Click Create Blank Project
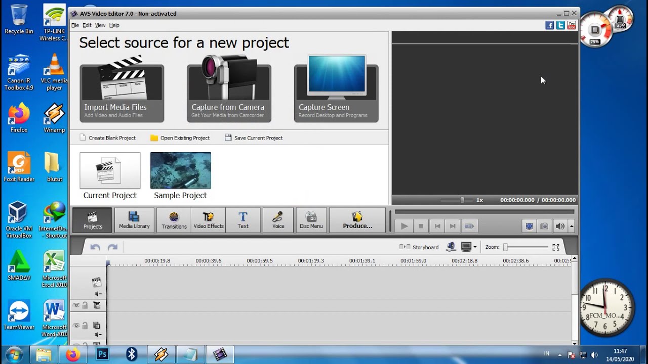The height and width of the screenshot is (364, 648). (x=107, y=138)
